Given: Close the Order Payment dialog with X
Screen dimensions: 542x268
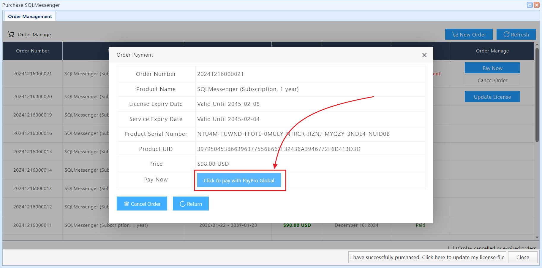Looking at the screenshot, I should [x=424, y=55].
